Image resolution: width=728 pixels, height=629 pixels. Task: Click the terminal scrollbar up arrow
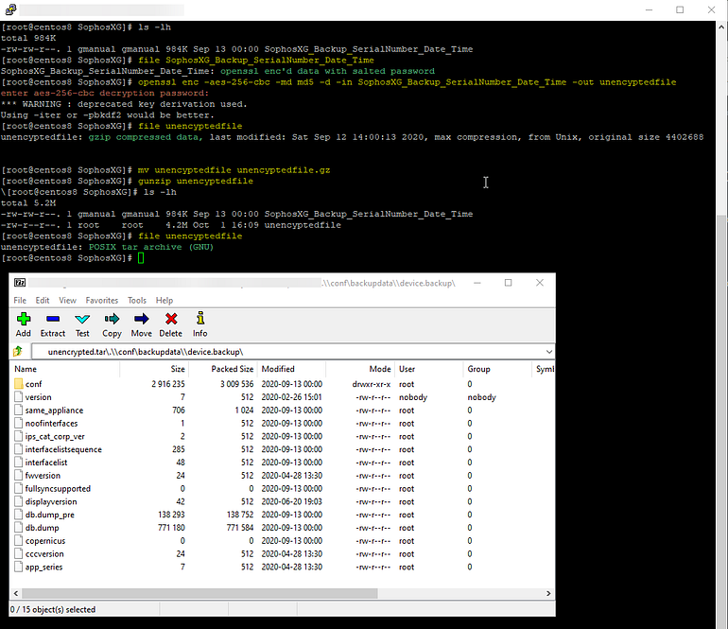[x=721, y=26]
